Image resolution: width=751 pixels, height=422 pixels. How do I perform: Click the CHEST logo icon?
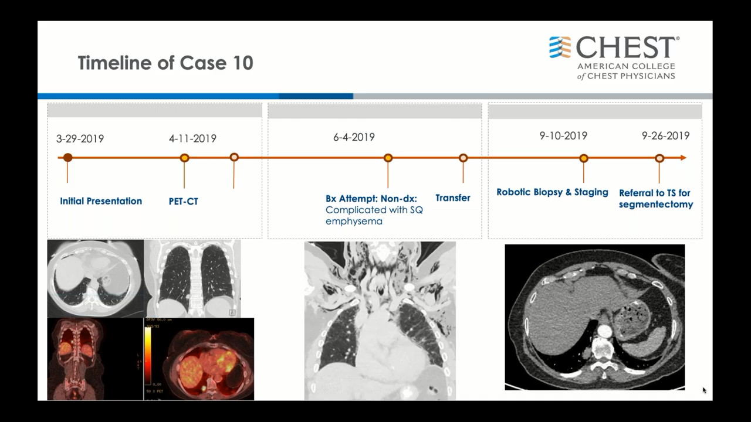560,47
